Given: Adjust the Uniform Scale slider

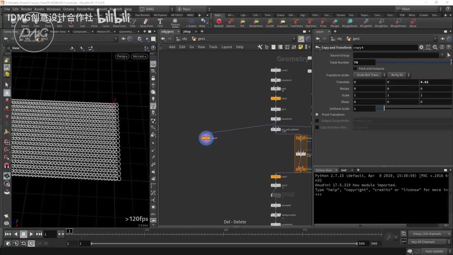Looking at the screenshot, I should click(x=384, y=109).
